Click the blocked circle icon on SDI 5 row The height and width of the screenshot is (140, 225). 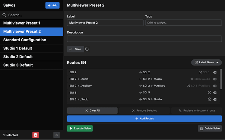click(210, 92)
